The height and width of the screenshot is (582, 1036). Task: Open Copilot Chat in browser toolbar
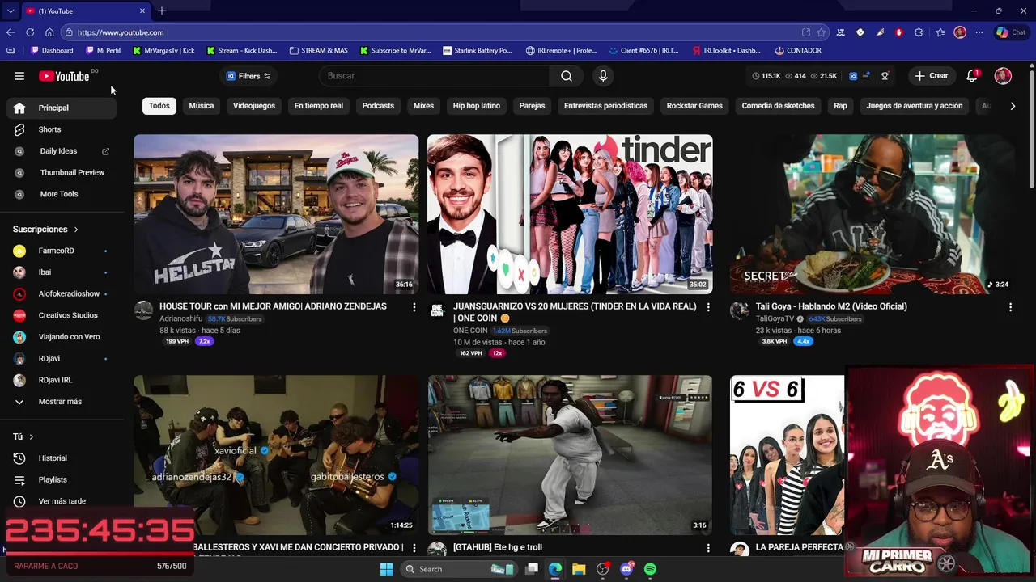(x=1011, y=32)
